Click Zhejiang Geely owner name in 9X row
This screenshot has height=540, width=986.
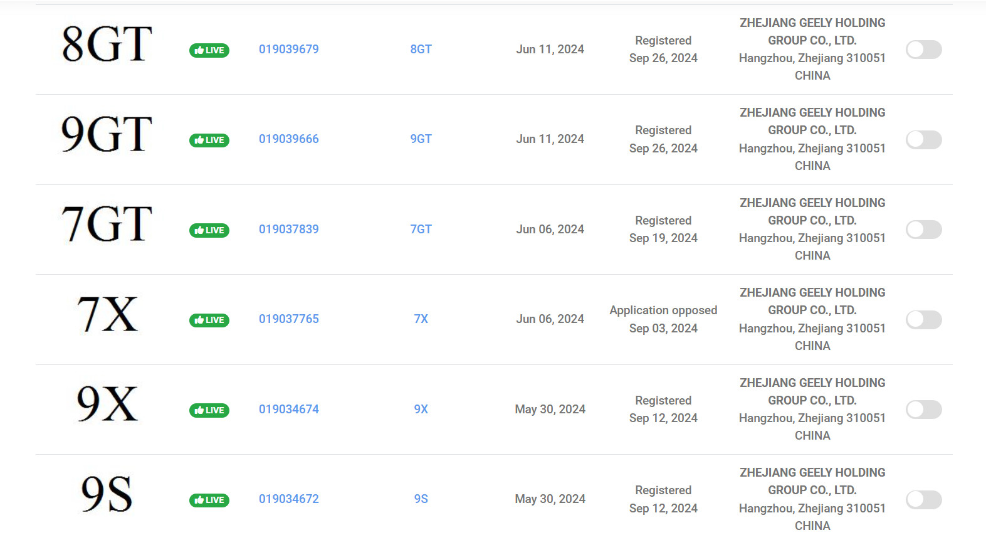812,391
